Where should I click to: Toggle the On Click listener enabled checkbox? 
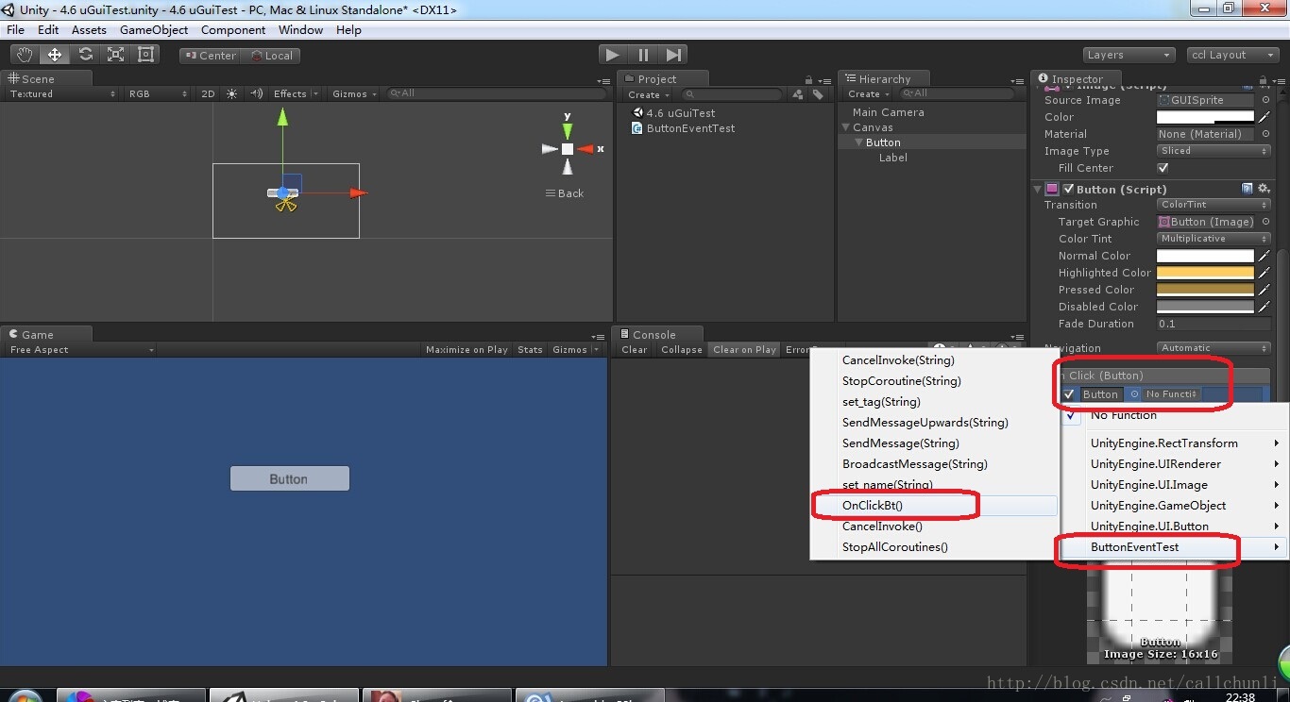tap(1069, 394)
